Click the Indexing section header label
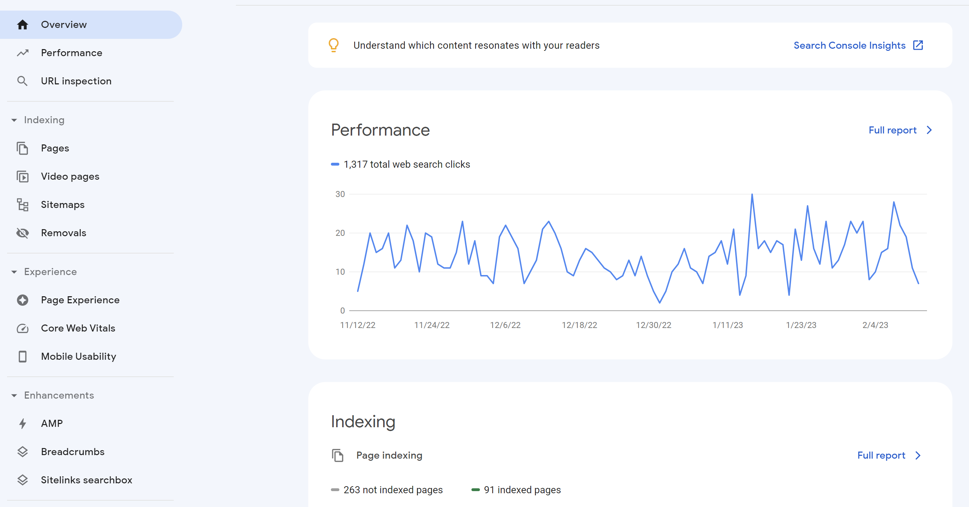This screenshot has width=969, height=507. (44, 120)
